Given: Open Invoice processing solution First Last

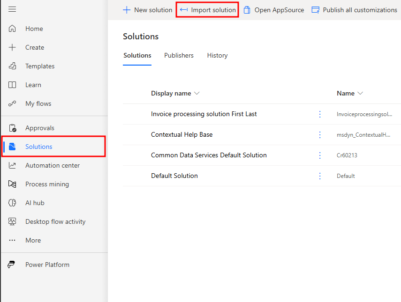Looking at the screenshot, I should 204,114.
